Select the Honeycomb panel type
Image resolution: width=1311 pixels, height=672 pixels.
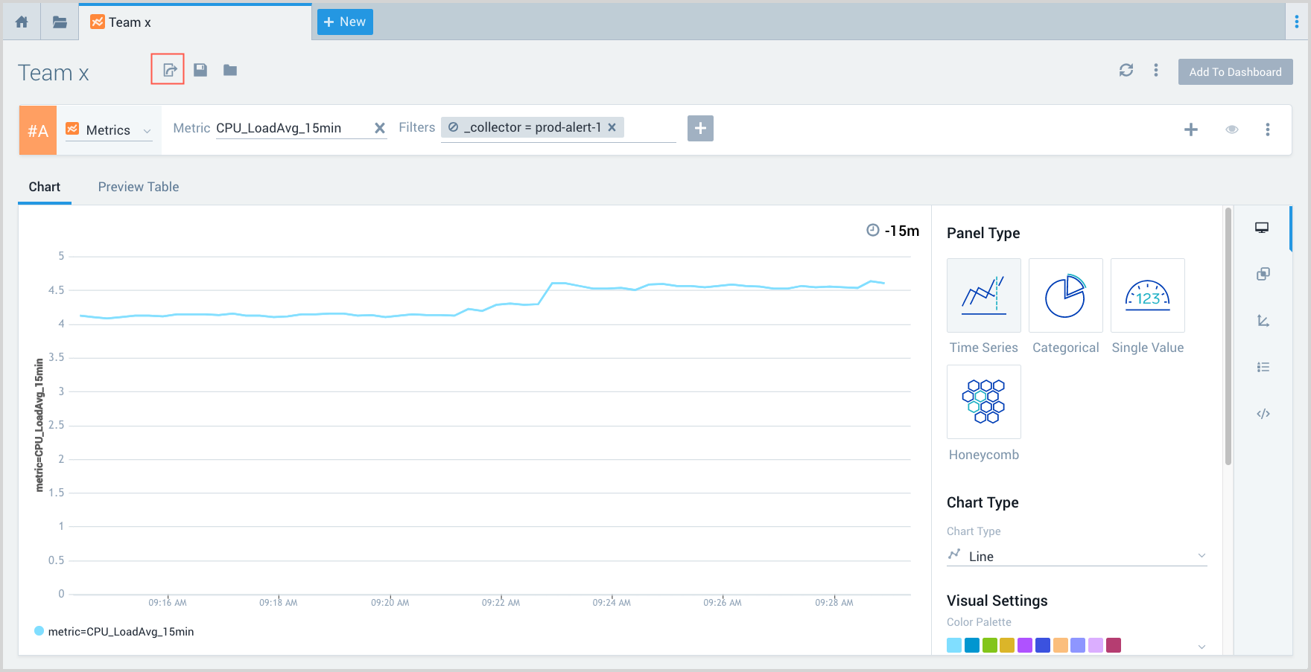pos(983,402)
